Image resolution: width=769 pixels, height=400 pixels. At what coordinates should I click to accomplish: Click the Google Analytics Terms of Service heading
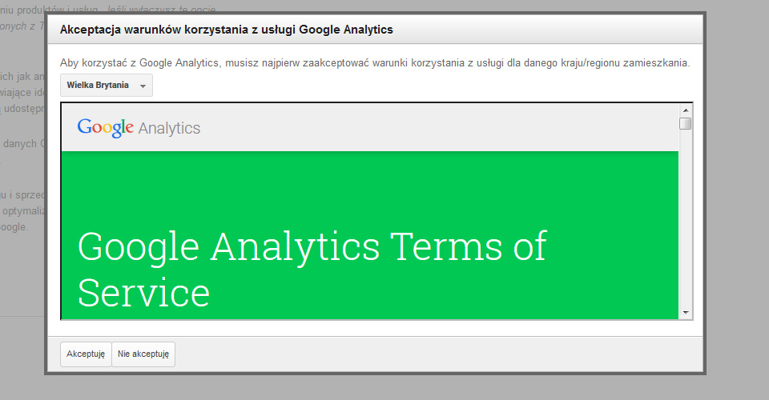[x=312, y=269]
